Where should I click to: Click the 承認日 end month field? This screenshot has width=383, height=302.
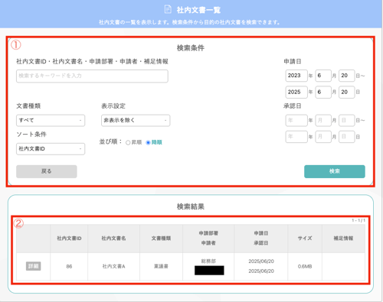point(323,137)
